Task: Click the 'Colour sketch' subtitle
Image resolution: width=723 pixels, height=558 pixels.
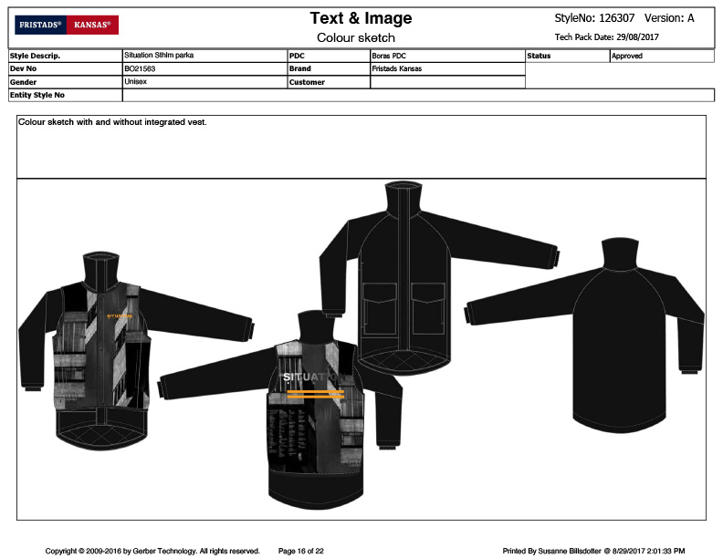Action: pos(355,37)
